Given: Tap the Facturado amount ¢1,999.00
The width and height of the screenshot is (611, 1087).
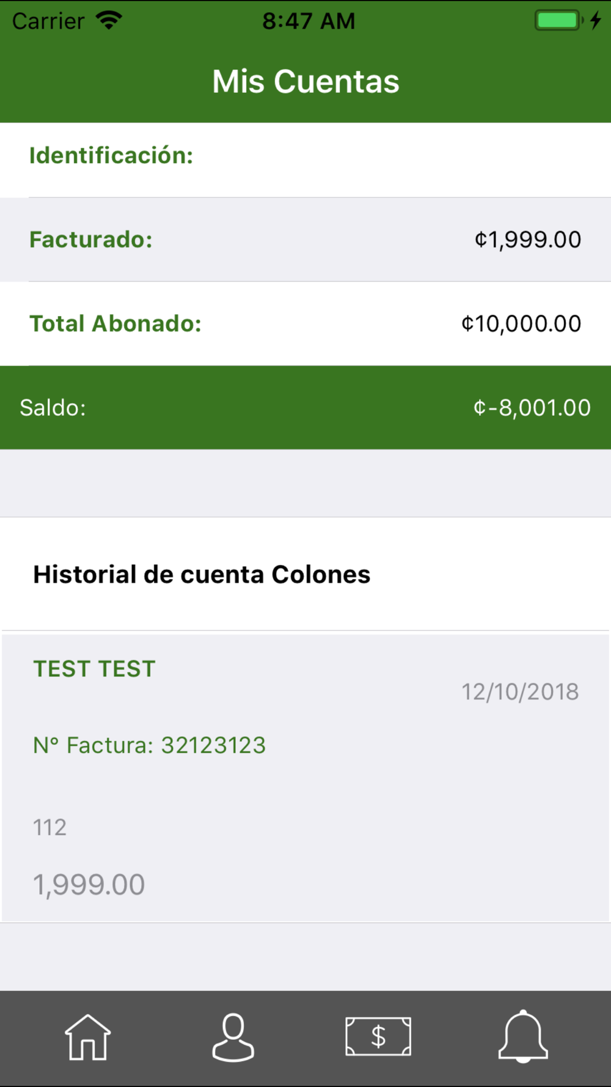Looking at the screenshot, I should 528,240.
